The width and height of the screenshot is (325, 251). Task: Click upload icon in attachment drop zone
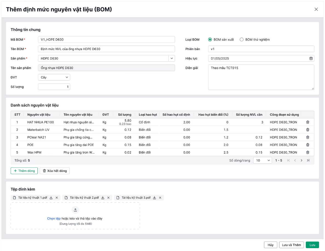click(75, 210)
